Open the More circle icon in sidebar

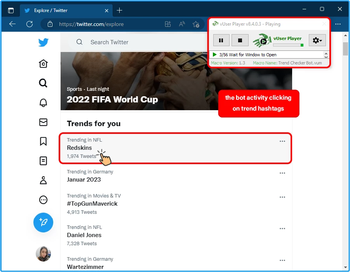[x=43, y=200]
